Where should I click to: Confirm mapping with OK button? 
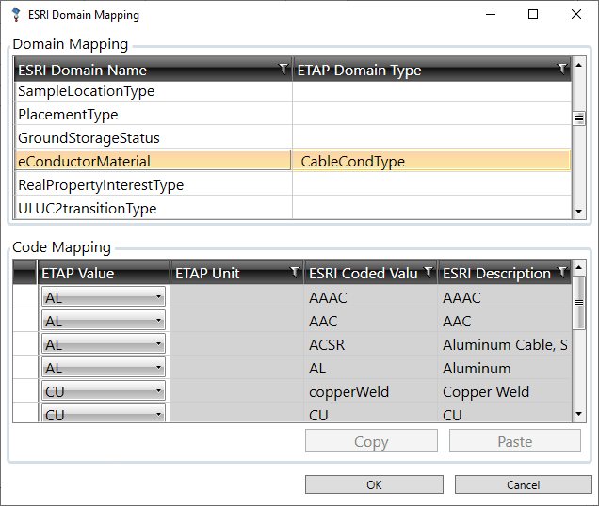point(374,484)
